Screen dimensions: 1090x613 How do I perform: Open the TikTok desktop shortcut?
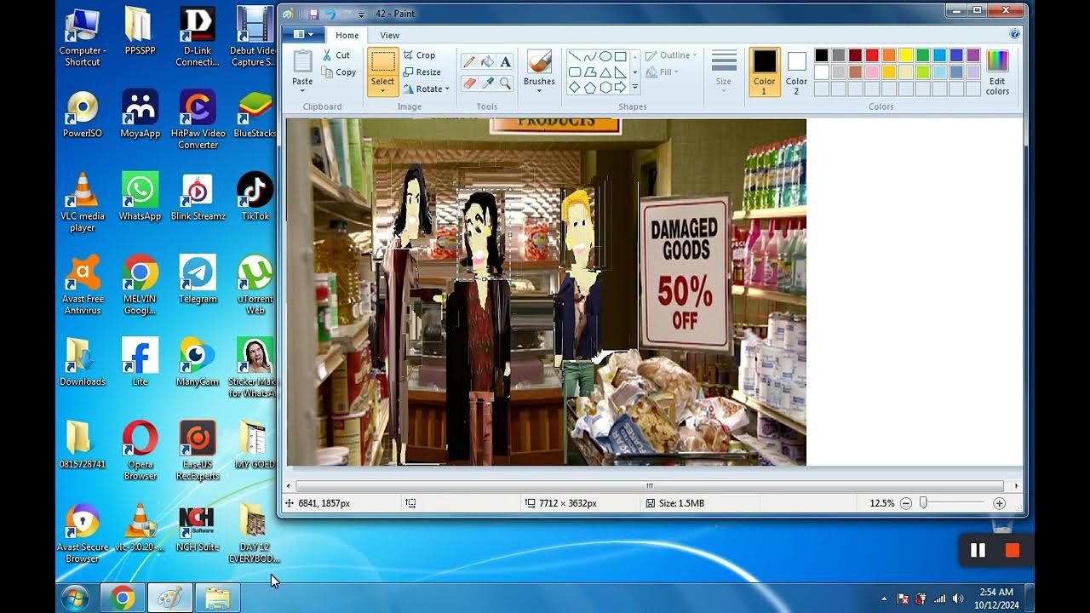255,197
